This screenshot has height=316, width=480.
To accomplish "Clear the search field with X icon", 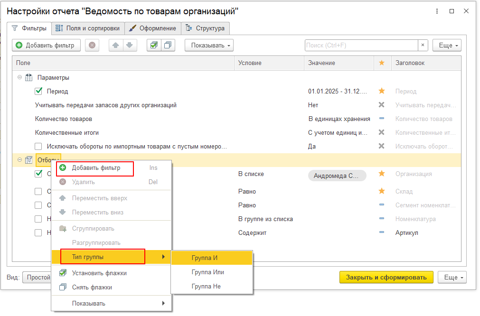I will pos(423,46).
